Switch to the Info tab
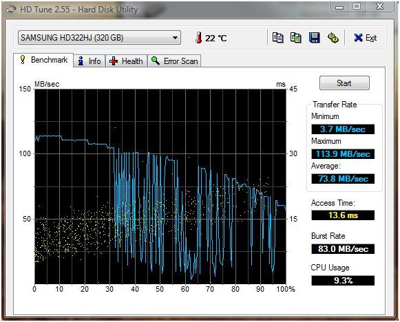This screenshot has height=322, width=400. click(90, 61)
